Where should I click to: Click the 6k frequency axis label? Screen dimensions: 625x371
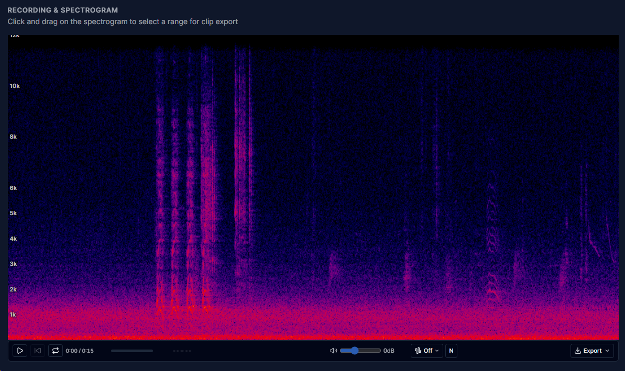pyautogui.click(x=13, y=188)
